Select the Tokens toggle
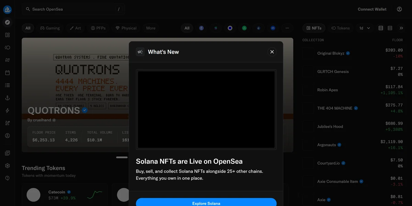 pos(341,28)
